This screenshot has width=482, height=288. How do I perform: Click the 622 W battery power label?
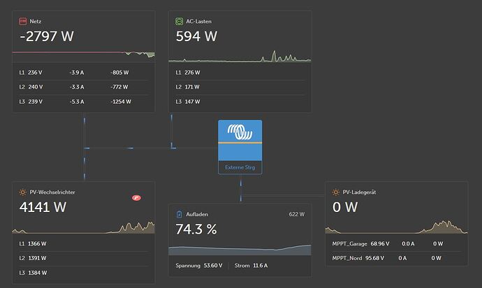point(297,214)
